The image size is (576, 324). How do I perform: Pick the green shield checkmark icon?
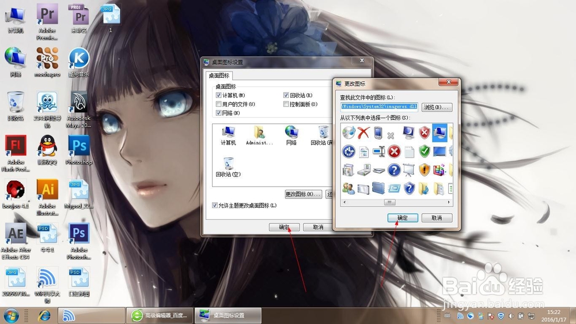pos(425,151)
